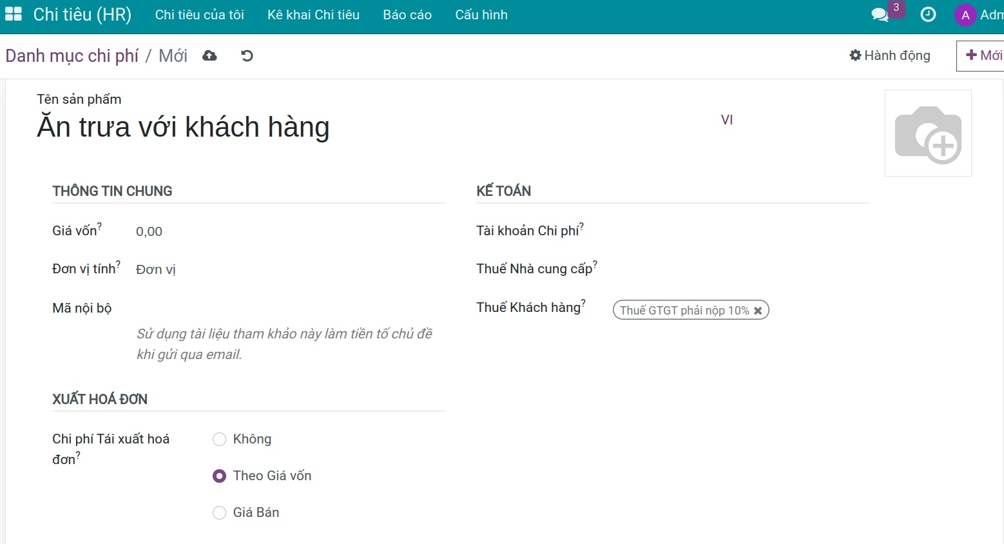
Task: Open the Chi tiêu của tôi menu
Action: coord(199,15)
